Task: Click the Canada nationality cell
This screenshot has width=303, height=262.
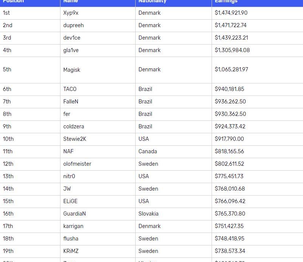Action: (148, 151)
